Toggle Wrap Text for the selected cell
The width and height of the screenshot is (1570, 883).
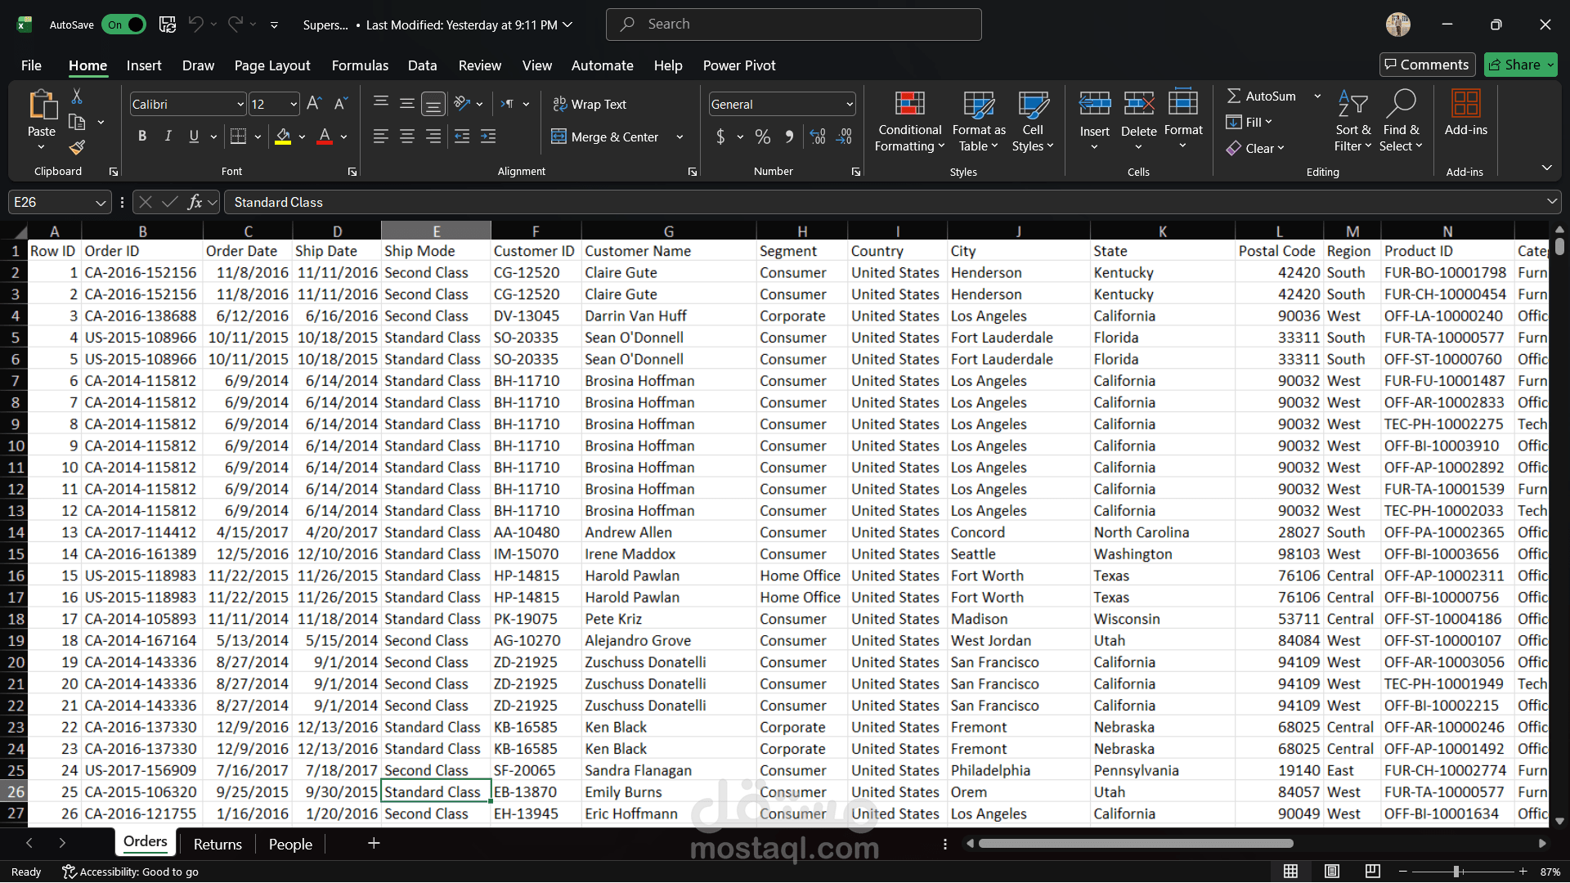(590, 104)
